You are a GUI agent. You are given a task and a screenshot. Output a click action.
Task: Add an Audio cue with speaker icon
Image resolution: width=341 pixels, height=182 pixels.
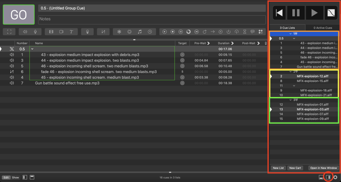pyautogui.click(x=25, y=32)
